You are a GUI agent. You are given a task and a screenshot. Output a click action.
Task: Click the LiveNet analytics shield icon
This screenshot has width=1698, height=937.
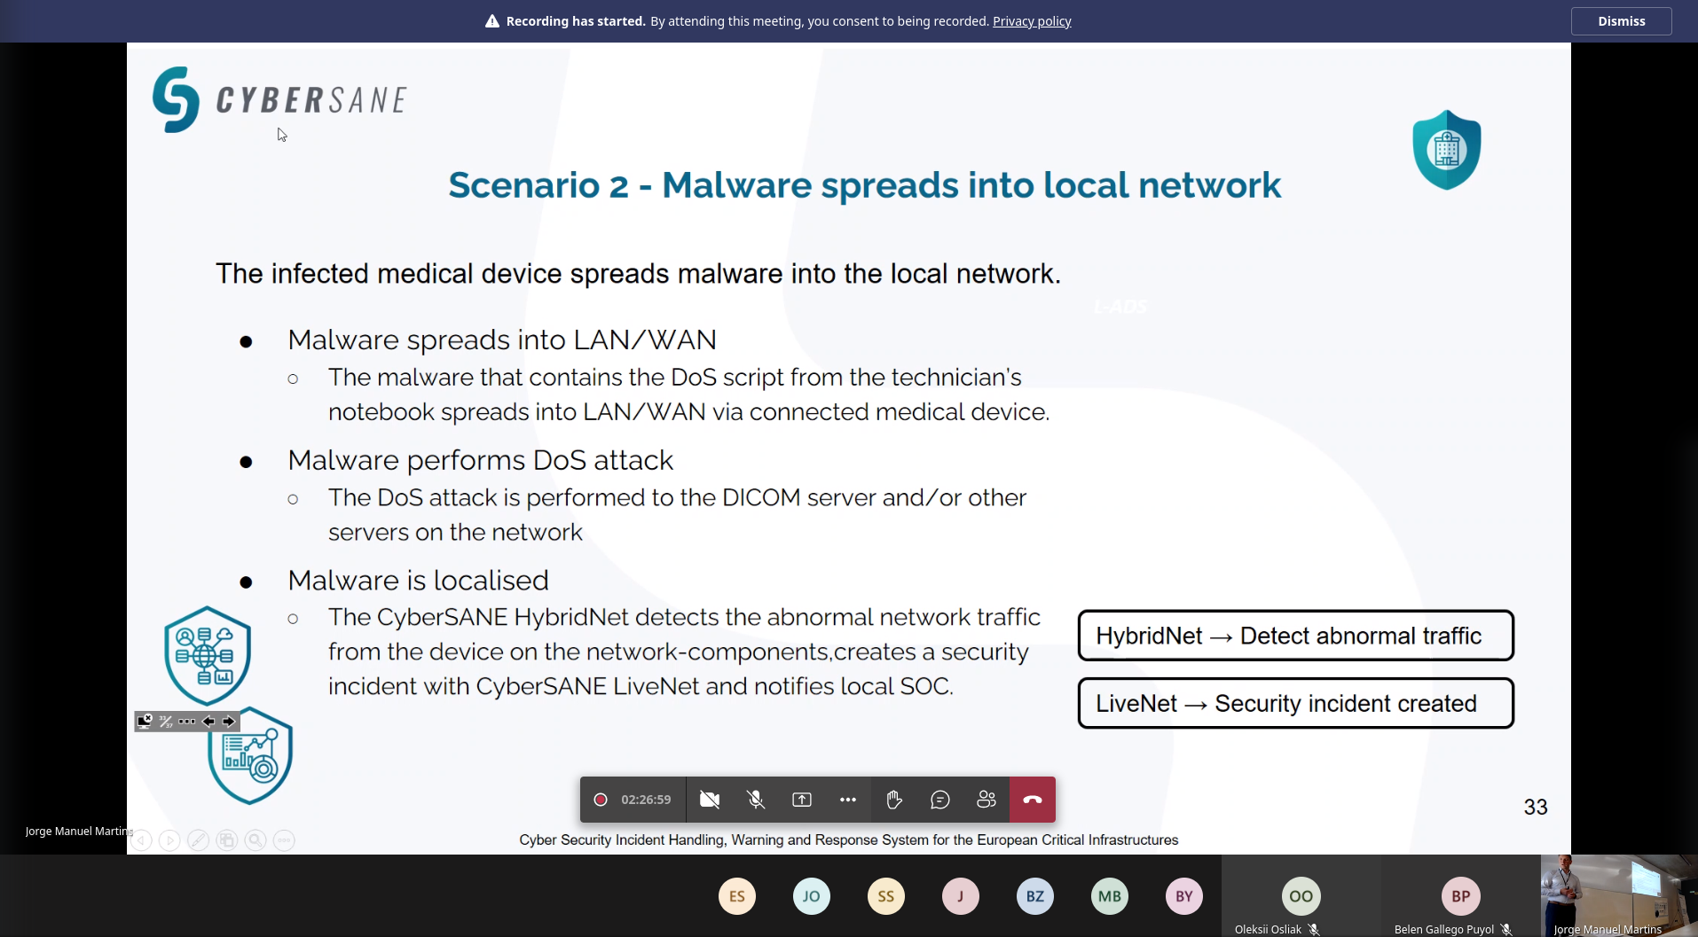(250, 756)
